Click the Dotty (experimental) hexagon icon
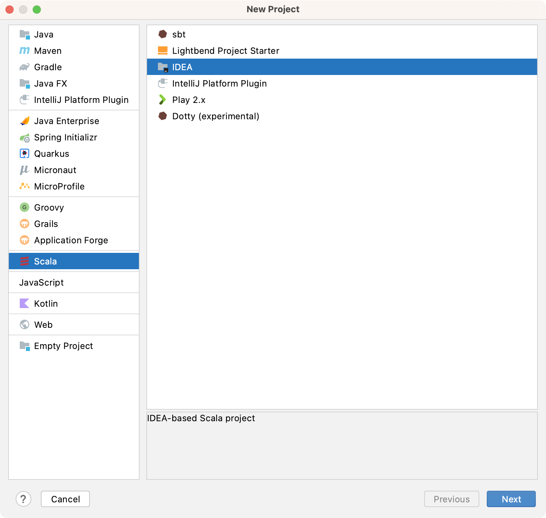This screenshot has height=518, width=546. pyautogui.click(x=163, y=116)
